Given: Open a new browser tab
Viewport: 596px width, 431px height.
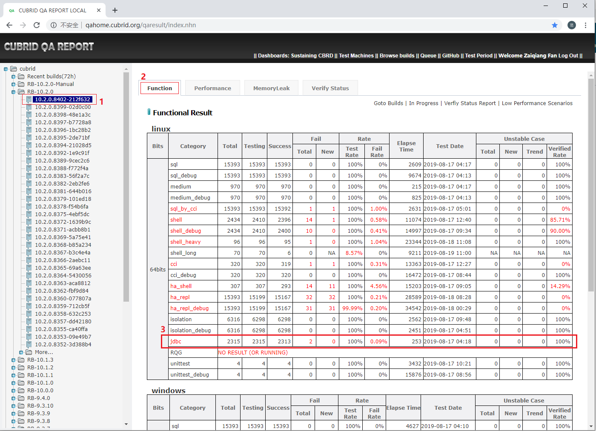Looking at the screenshot, I should [x=115, y=10].
